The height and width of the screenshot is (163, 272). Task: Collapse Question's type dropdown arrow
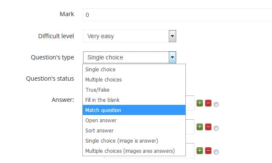point(172,57)
